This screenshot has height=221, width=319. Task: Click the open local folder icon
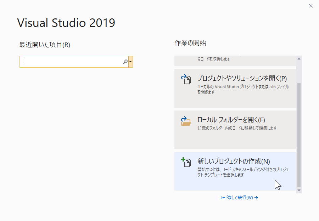(x=186, y=121)
